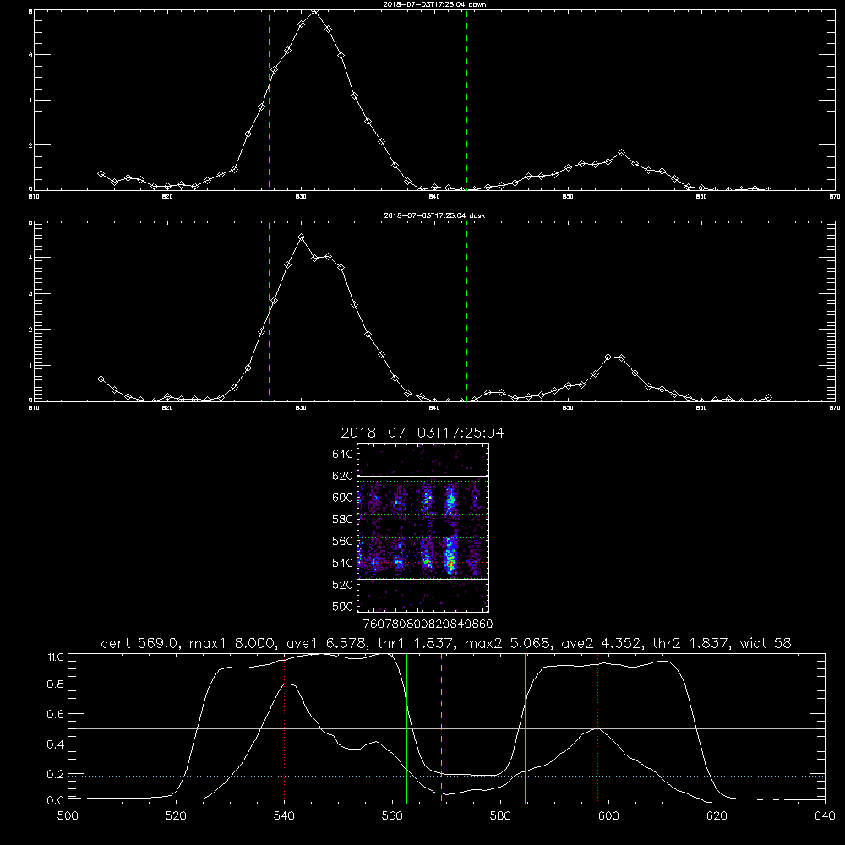Image resolution: width=845 pixels, height=845 pixels.
Task: Click the solid green line at 525 in bottom plot
Action: 204,728
